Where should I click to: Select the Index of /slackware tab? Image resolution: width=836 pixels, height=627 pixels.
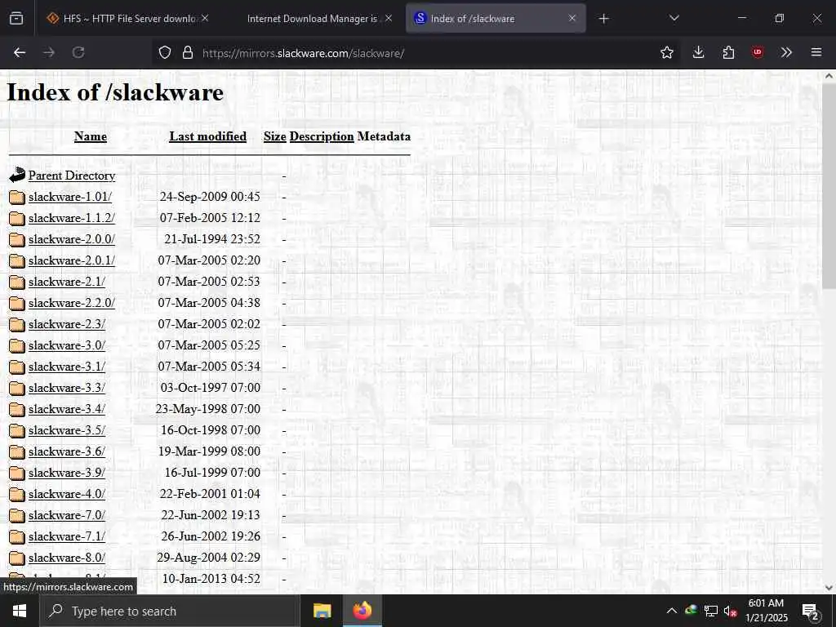496,18
